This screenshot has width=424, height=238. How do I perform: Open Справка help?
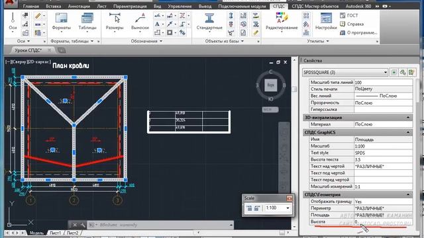[352, 24]
